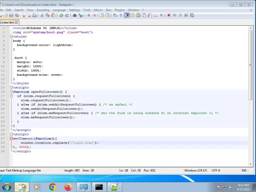Screen dimensions: 256x192
Task: Collapse the script fold marker on line 15
Action: 11,87
